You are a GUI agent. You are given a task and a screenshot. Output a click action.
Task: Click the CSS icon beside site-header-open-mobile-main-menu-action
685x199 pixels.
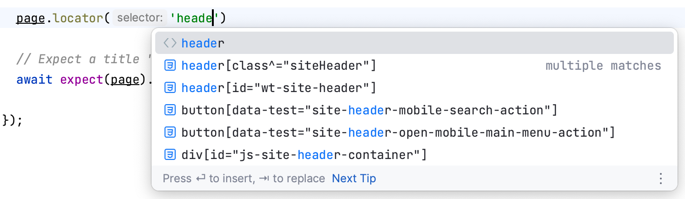[x=170, y=133]
